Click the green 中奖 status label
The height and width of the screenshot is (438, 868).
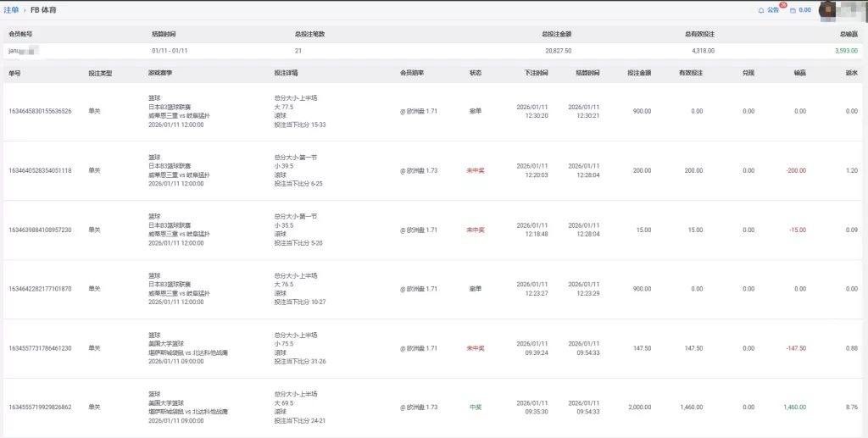click(476, 408)
